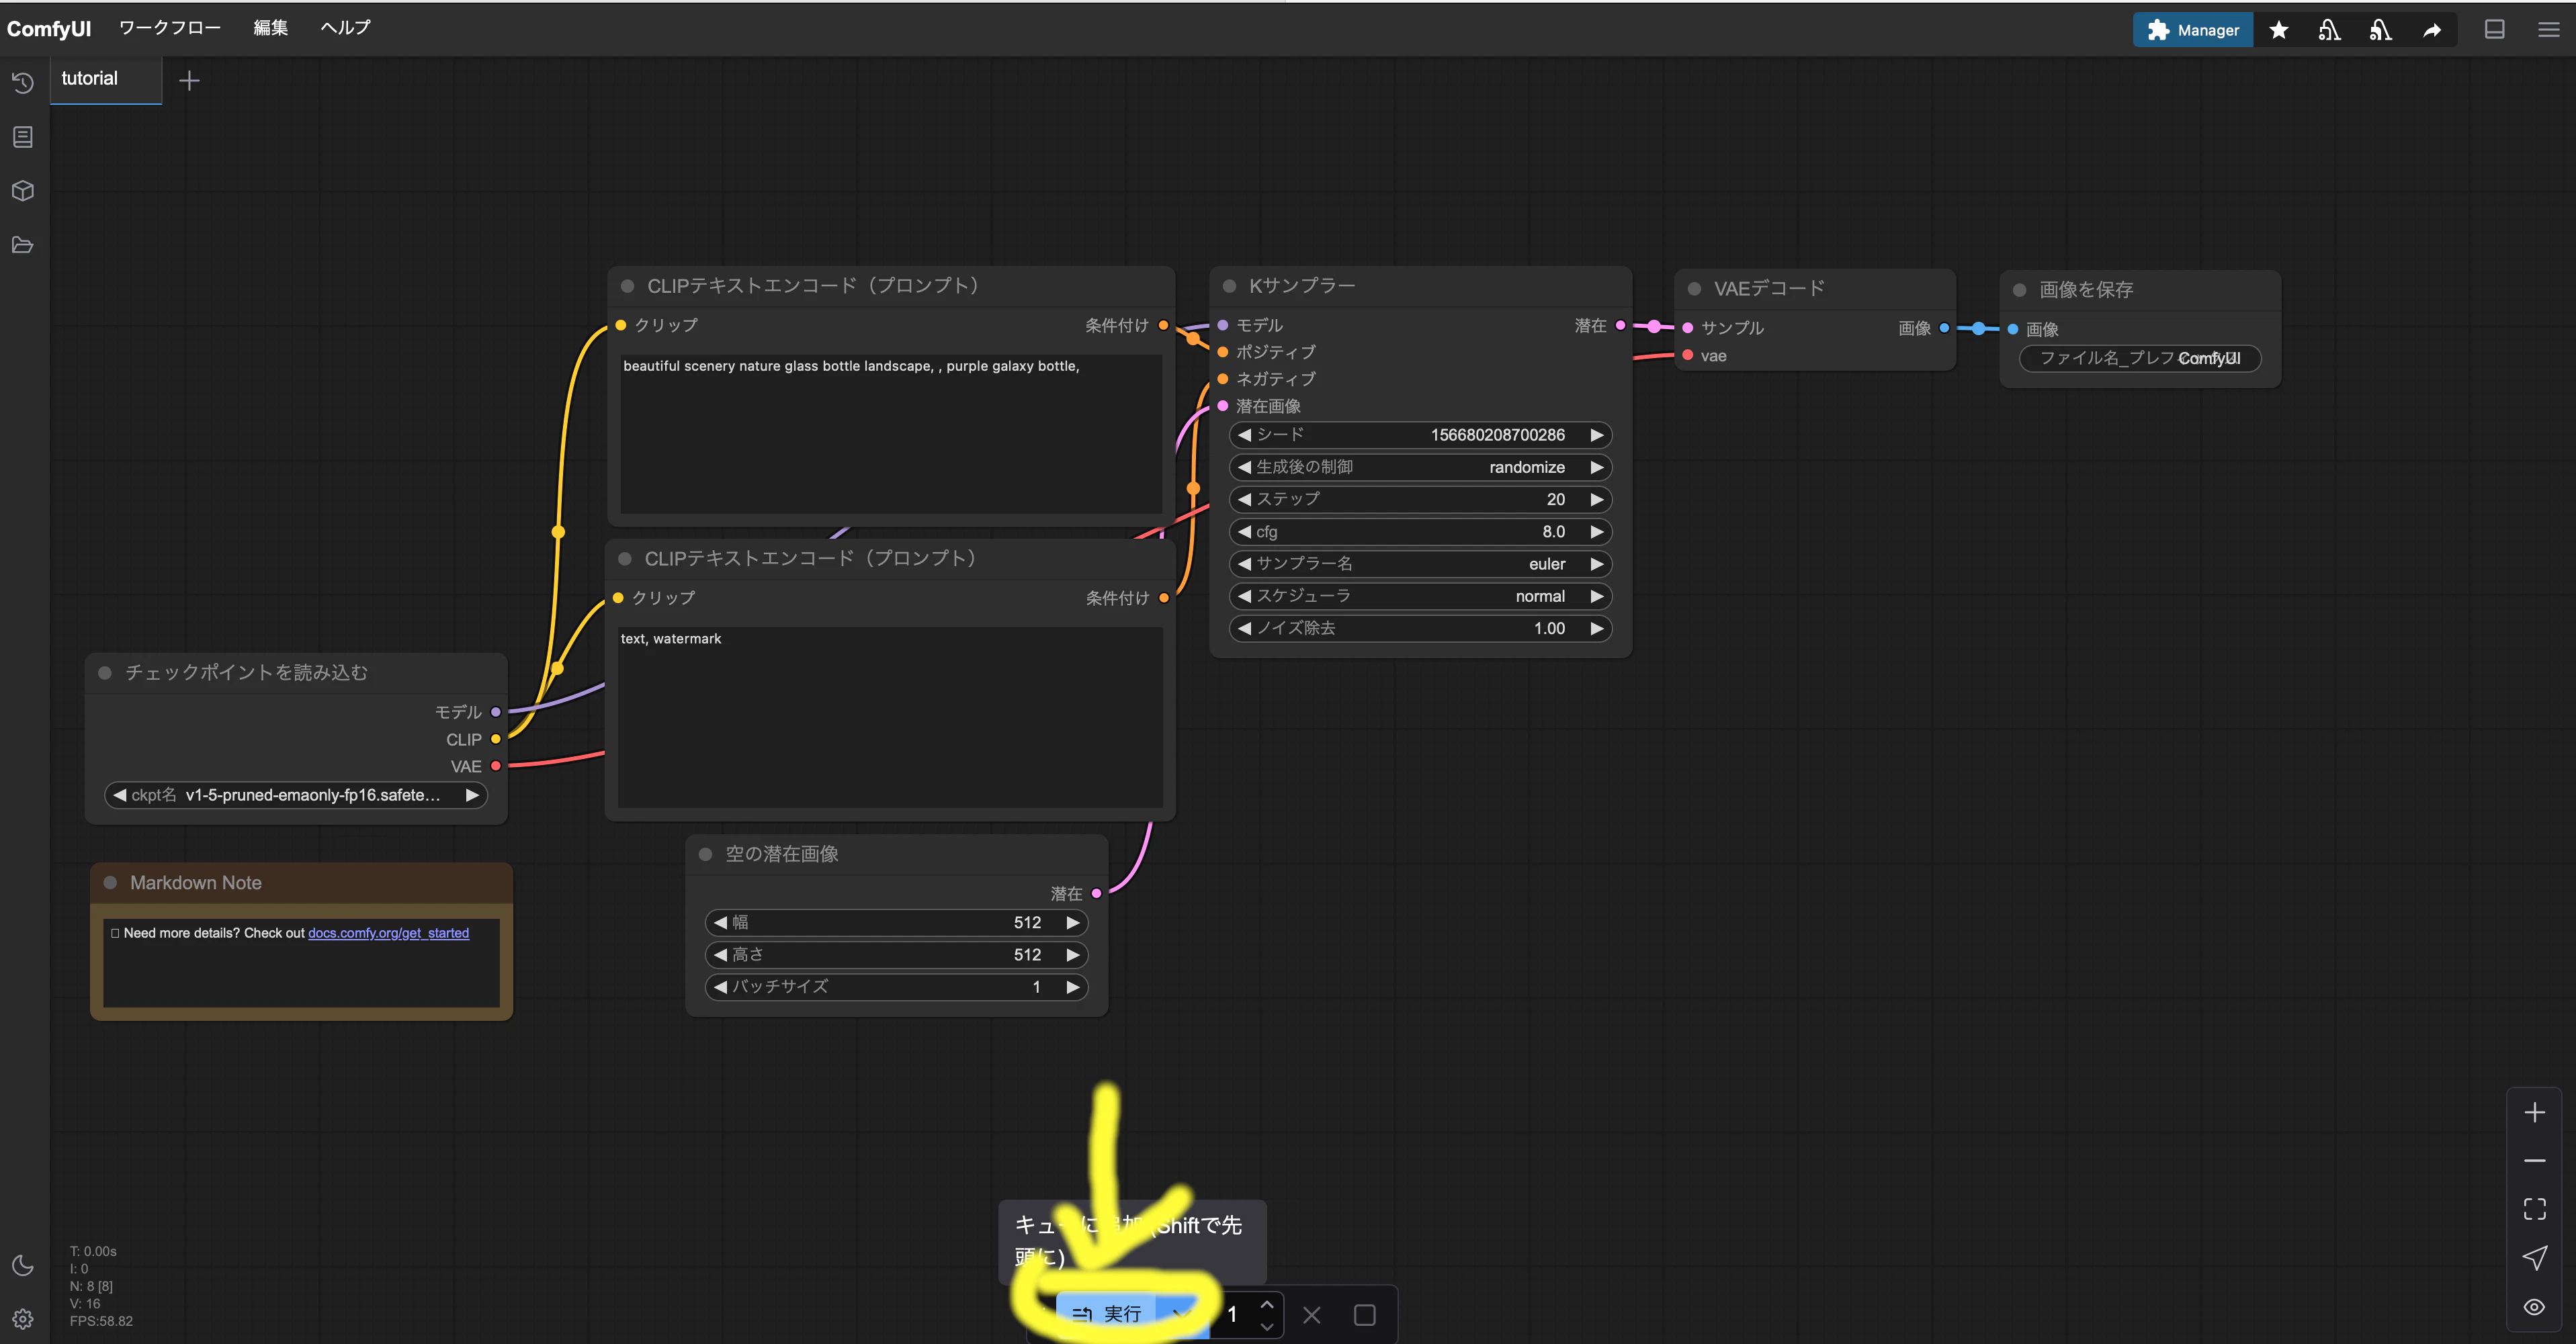Viewport: 2576px width, 1344px height.
Task: Open the queue history sidebar icon
Action: pos(23,83)
